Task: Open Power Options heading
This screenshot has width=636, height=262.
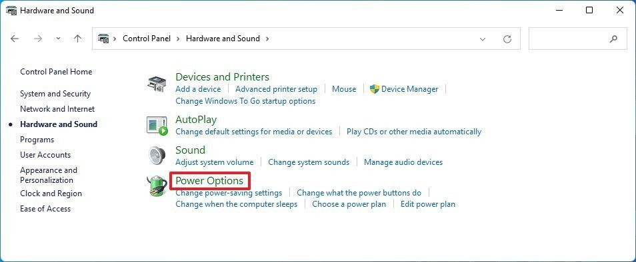Action: point(209,181)
